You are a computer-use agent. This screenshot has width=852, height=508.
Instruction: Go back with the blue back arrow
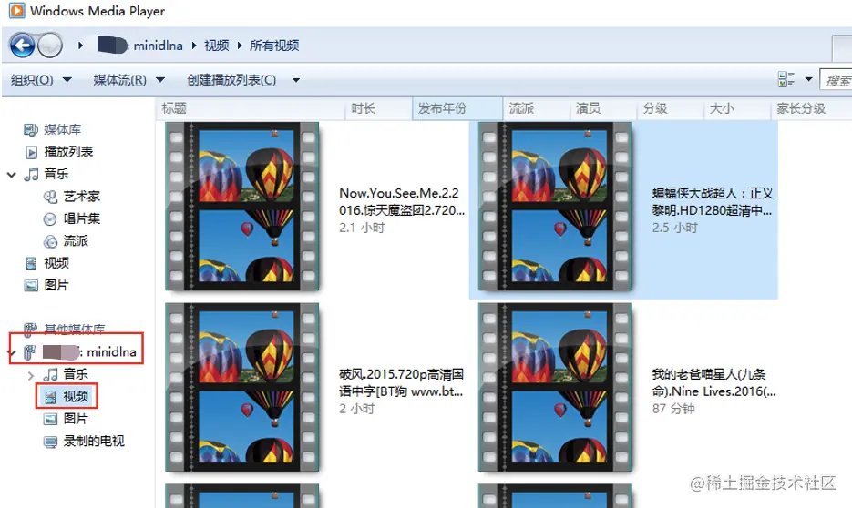(x=22, y=45)
